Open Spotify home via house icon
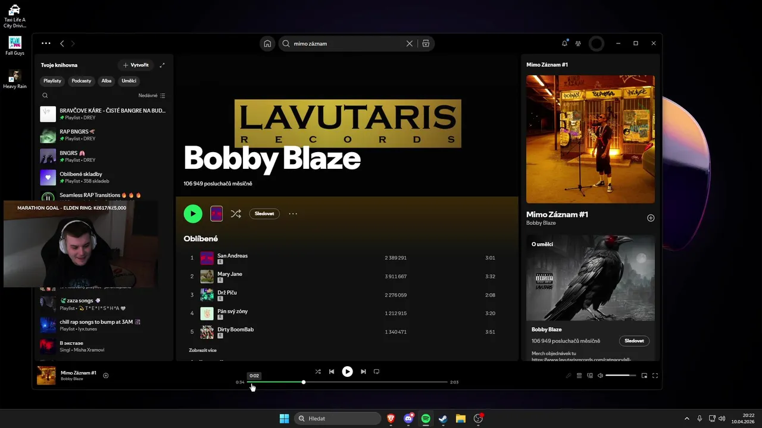 267,43
